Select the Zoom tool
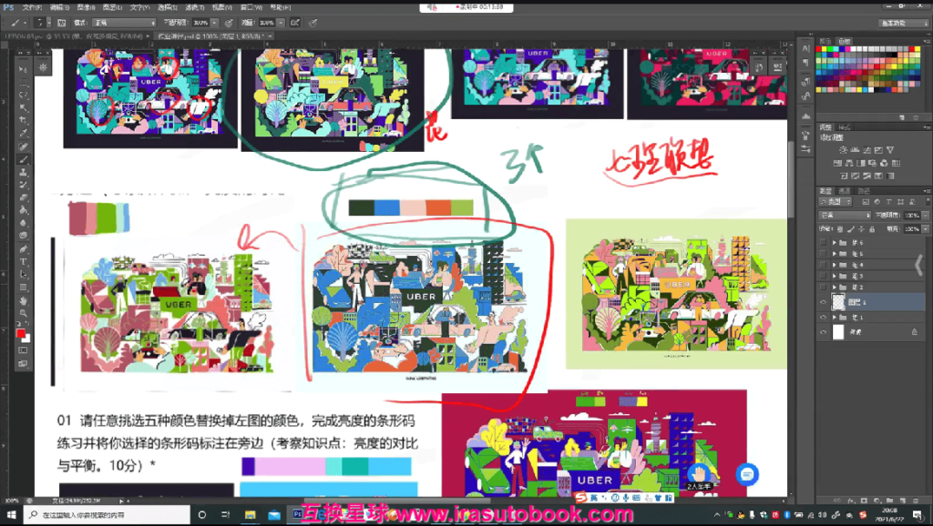Viewport: 933px width, 526px height. 23,313
